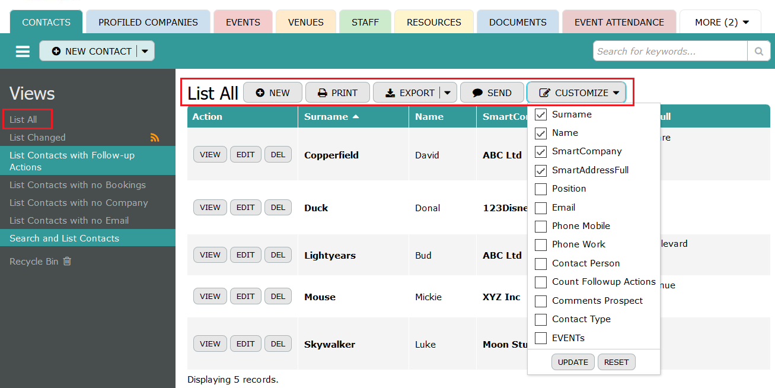Click the Surname sort ascending arrow

coord(356,117)
